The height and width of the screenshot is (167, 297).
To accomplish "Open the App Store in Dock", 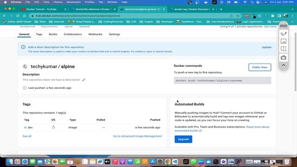I will pos(153,162).
